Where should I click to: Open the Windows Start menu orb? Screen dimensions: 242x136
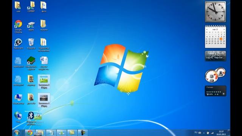pyautogui.click(x=17, y=133)
